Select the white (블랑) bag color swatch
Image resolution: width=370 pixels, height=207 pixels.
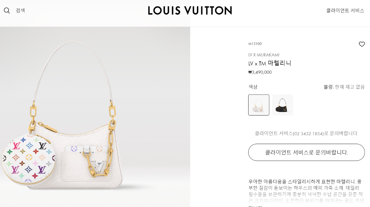tap(259, 105)
